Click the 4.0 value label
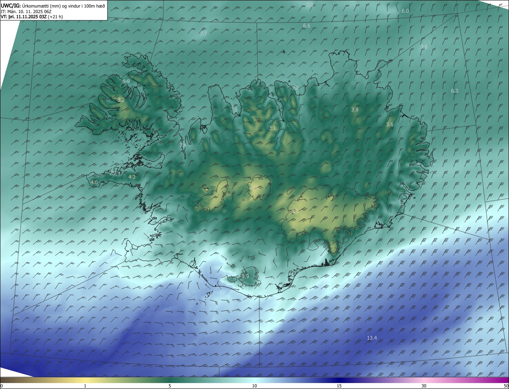 94,183
